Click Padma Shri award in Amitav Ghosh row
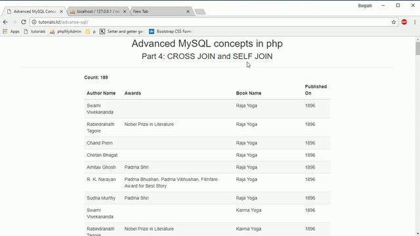 [x=136, y=167]
